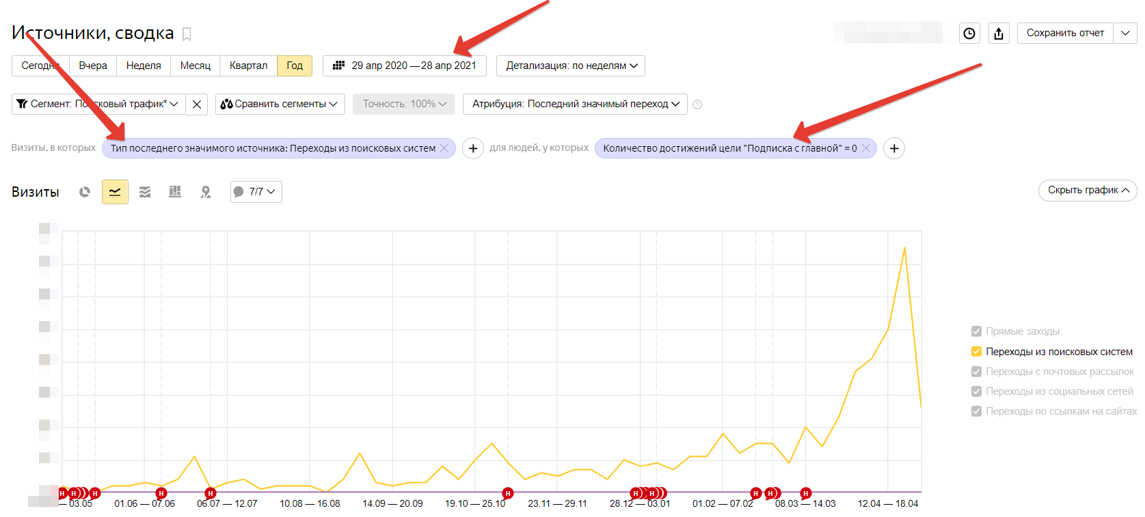Collapse the chart with Скрыть график

(1088, 190)
